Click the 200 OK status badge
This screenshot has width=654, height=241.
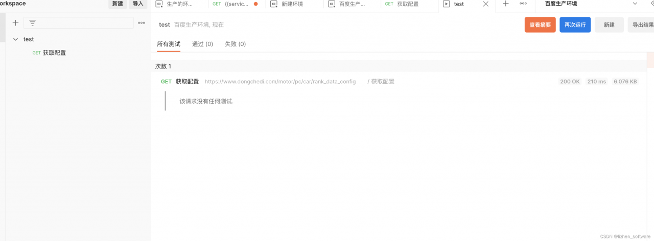click(x=570, y=82)
